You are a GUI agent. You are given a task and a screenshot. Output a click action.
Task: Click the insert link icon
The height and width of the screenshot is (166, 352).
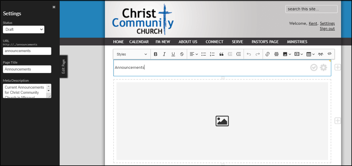point(268,54)
